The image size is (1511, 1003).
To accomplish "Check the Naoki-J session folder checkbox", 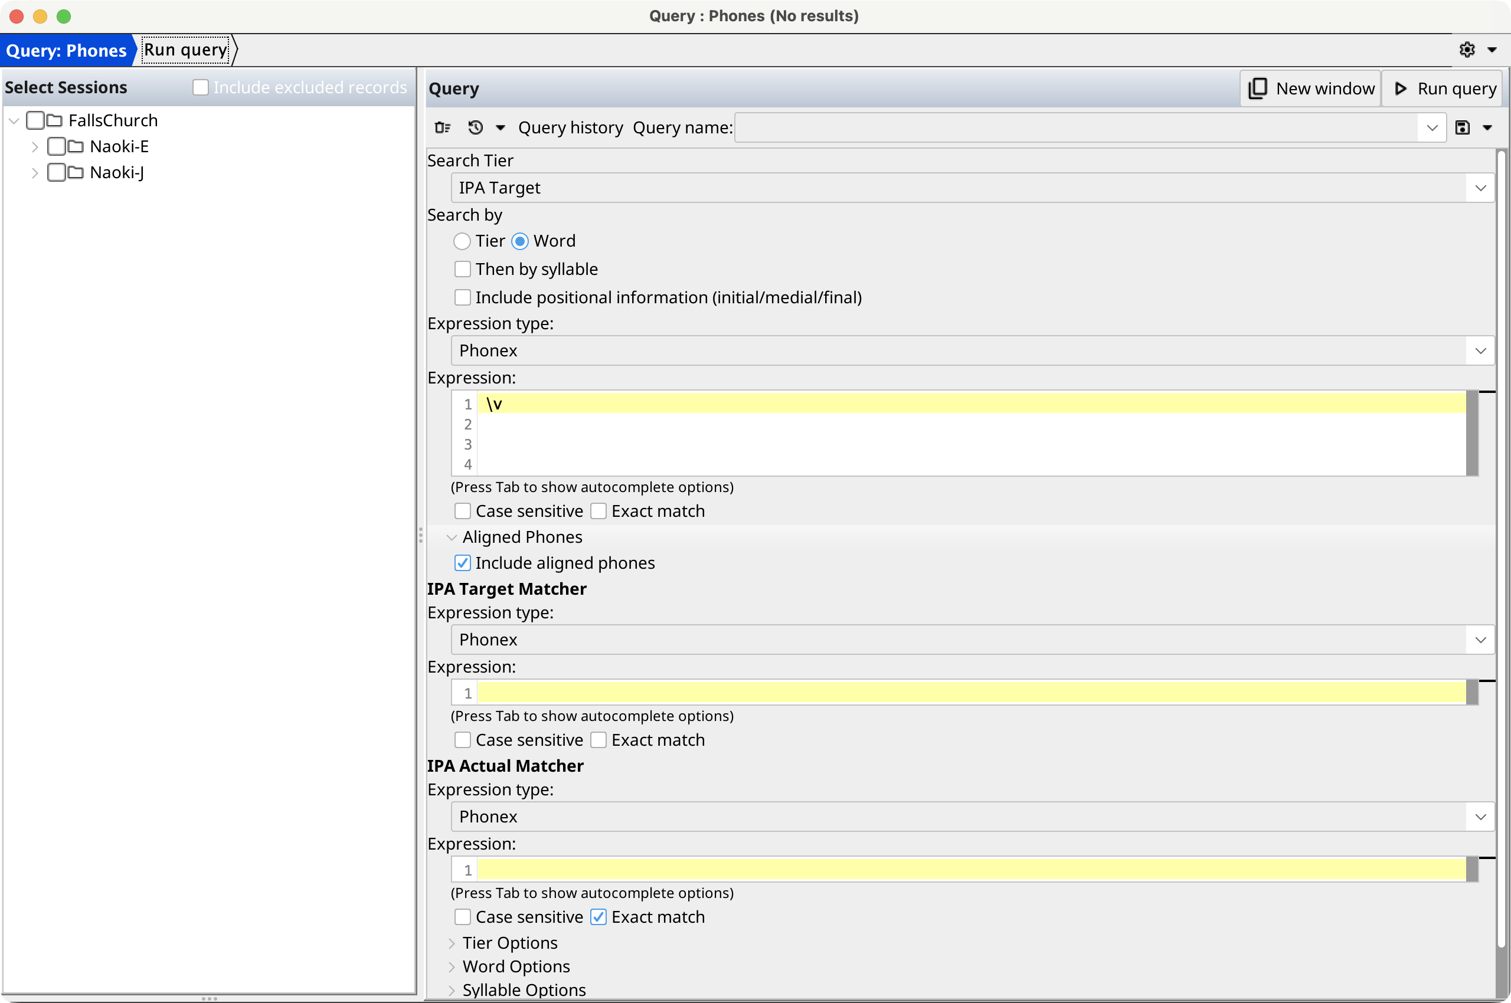I will click(56, 172).
